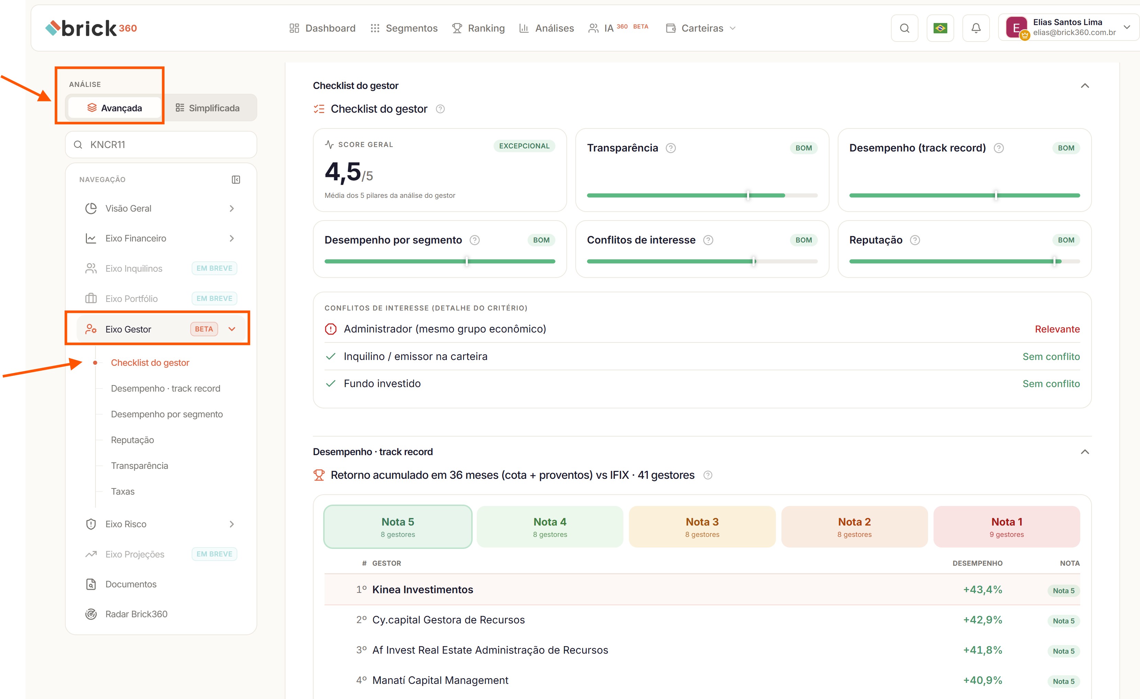This screenshot has width=1140, height=699.
Task: Click the 'Relevante' conflict status
Action: click(x=1057, y=329)
